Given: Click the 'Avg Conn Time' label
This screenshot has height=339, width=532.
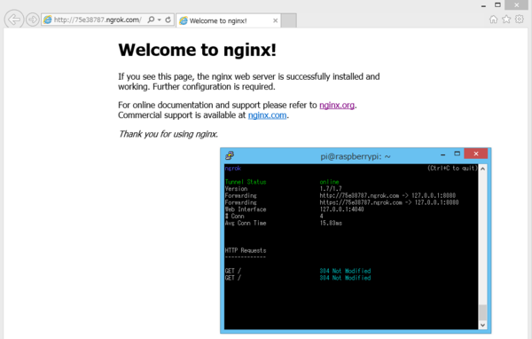Looking at the screenshot, I should point(246,223).
